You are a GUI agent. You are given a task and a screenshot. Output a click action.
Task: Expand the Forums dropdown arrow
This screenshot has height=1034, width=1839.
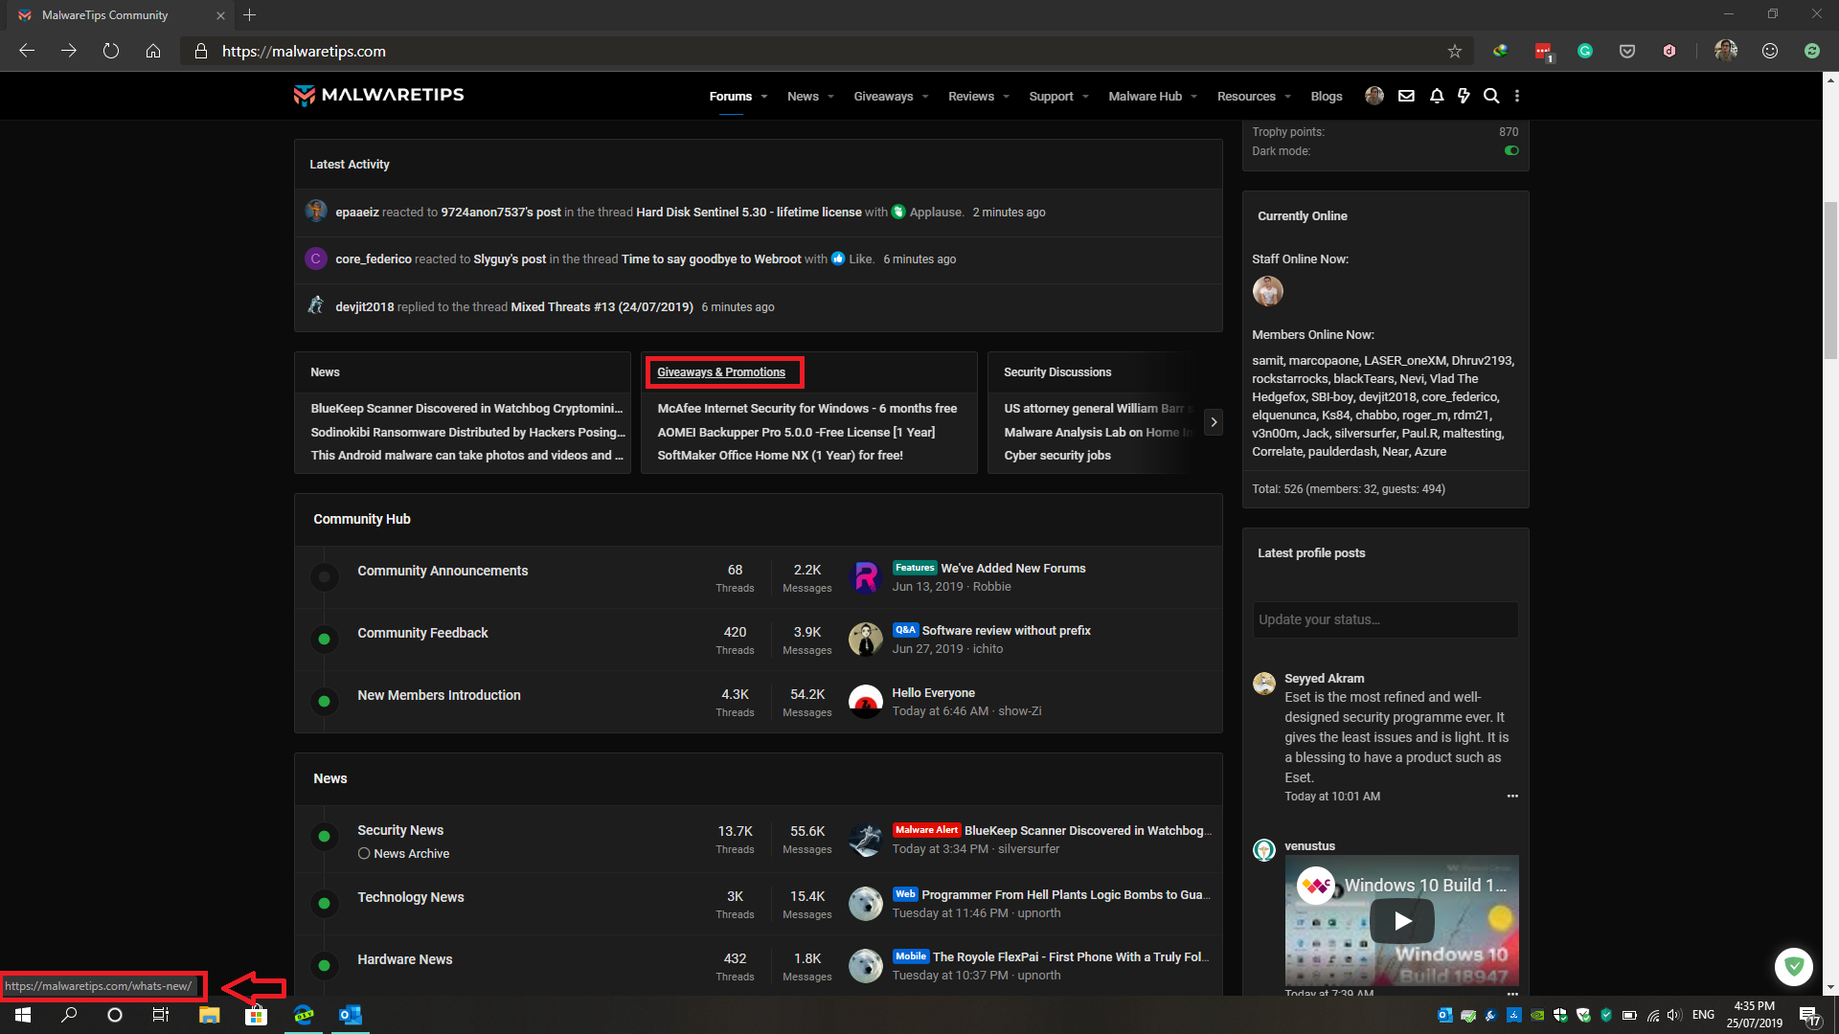click(x=764, y=97)
